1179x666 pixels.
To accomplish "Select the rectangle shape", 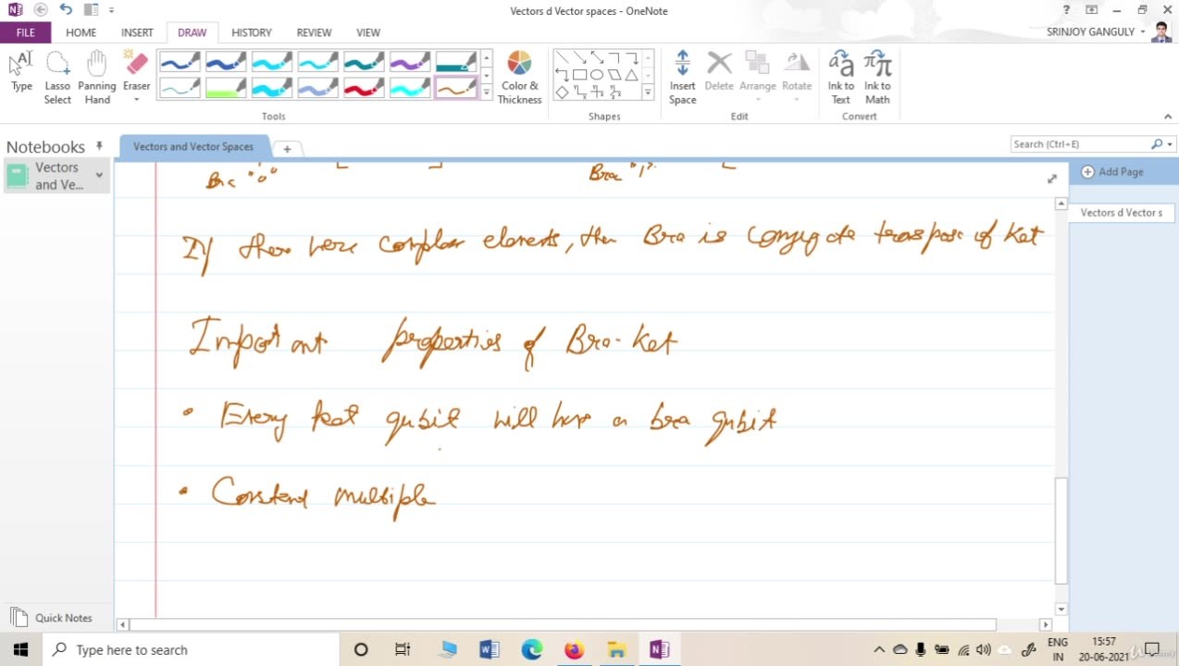I will pyautogui.click(x=579, y=75).
